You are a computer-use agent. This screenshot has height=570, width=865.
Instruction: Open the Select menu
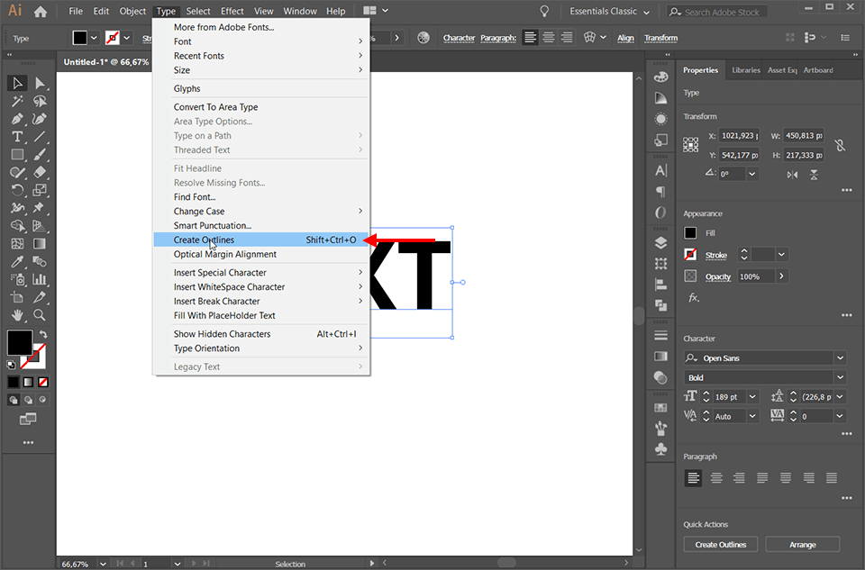[x=197, y=11]
